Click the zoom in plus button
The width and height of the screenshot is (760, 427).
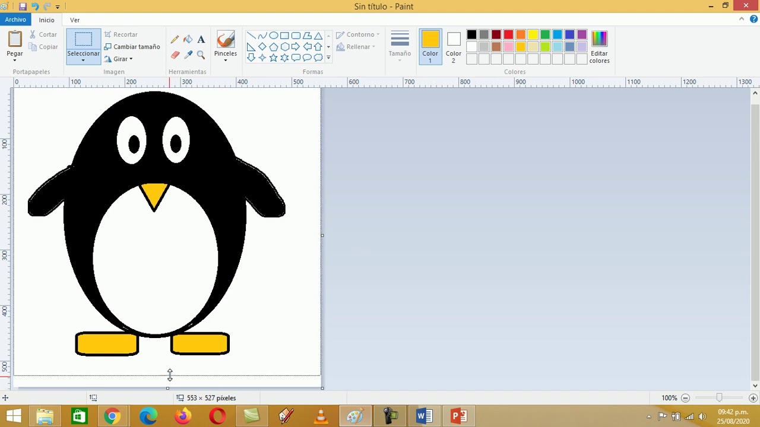(753, 398)
